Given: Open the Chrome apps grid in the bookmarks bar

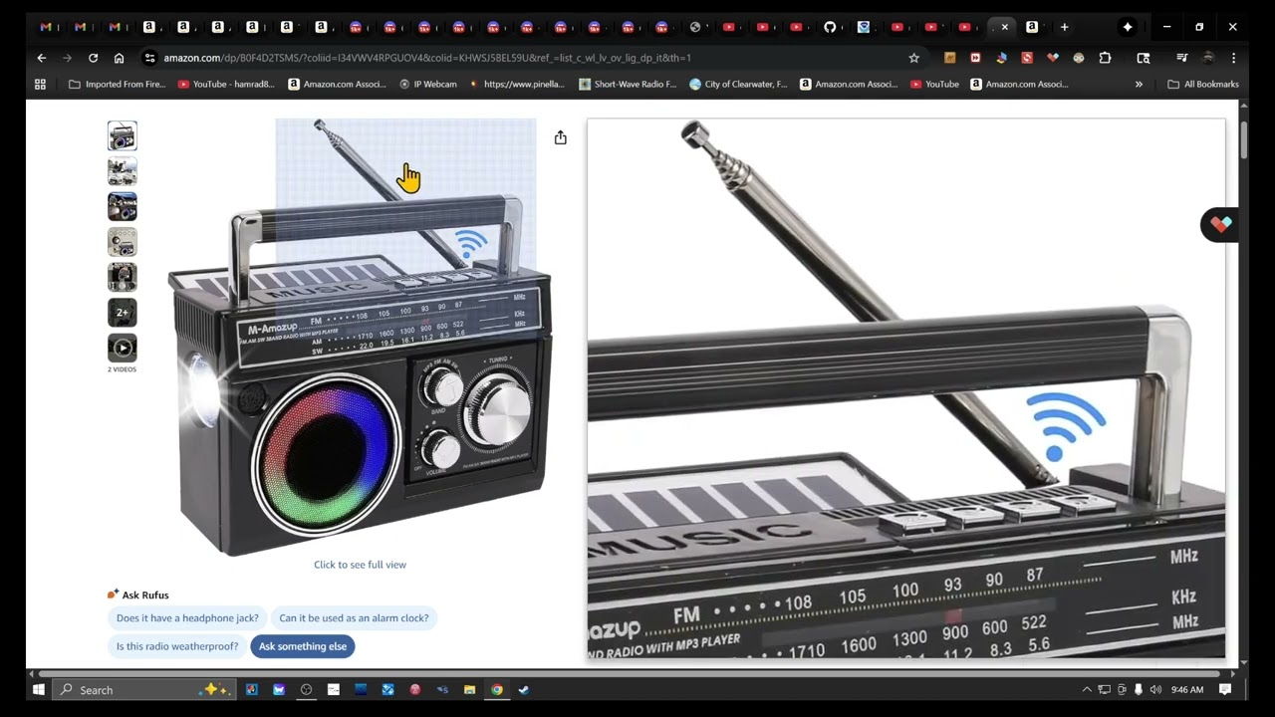Looking at the screenshot, I should tap(40, 85).
